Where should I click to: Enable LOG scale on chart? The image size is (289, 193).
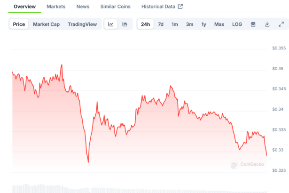pyautogui.click(x=237, y=24)
